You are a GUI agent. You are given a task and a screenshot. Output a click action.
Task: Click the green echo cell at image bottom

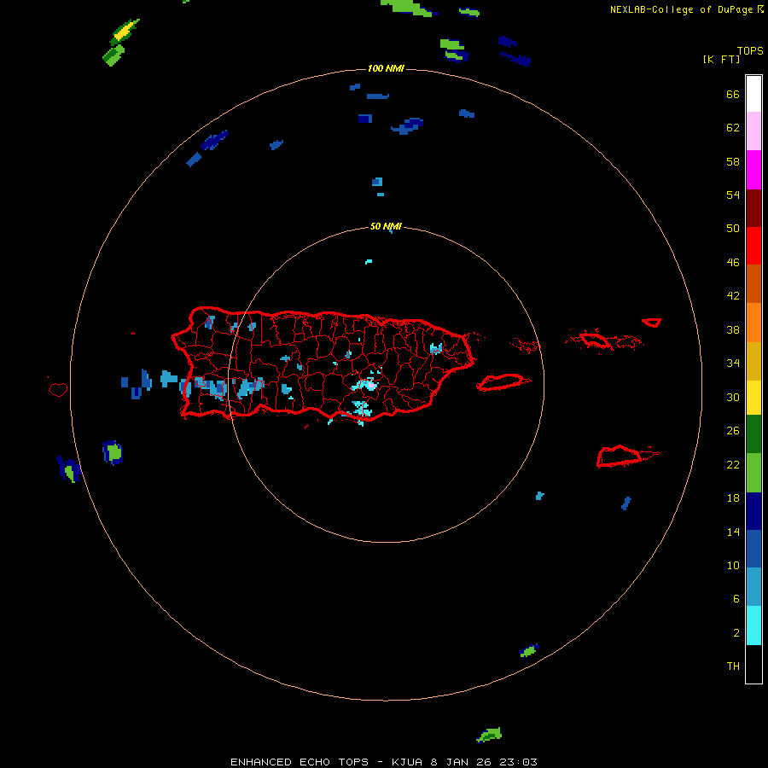489,735
